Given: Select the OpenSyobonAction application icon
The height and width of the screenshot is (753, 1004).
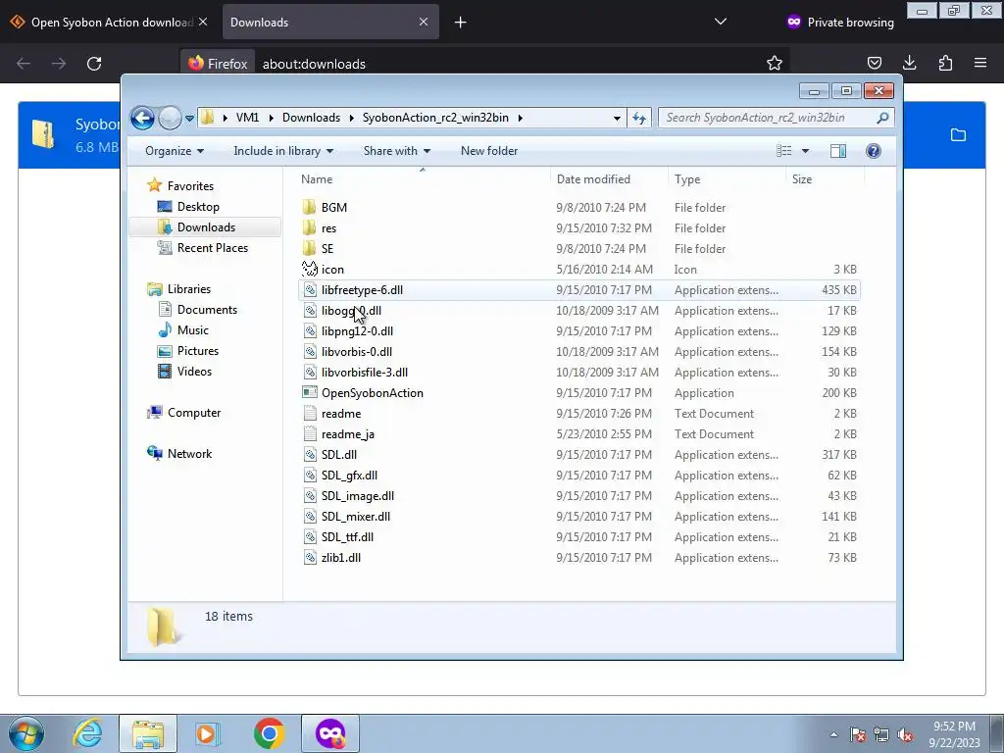Looking at the screenshot, I should [310, 392].
